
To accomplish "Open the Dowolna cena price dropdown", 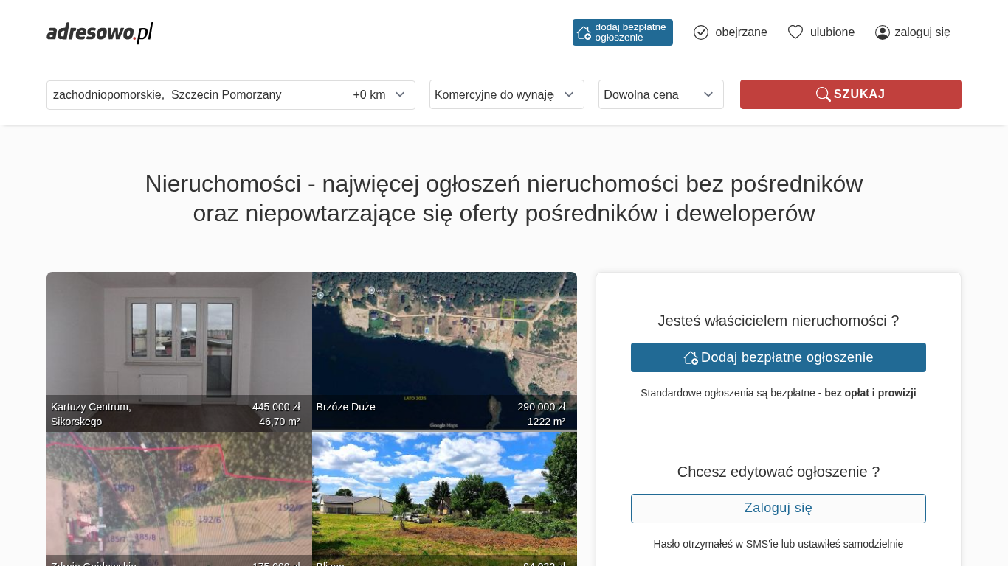I will [x=660, y=94].
